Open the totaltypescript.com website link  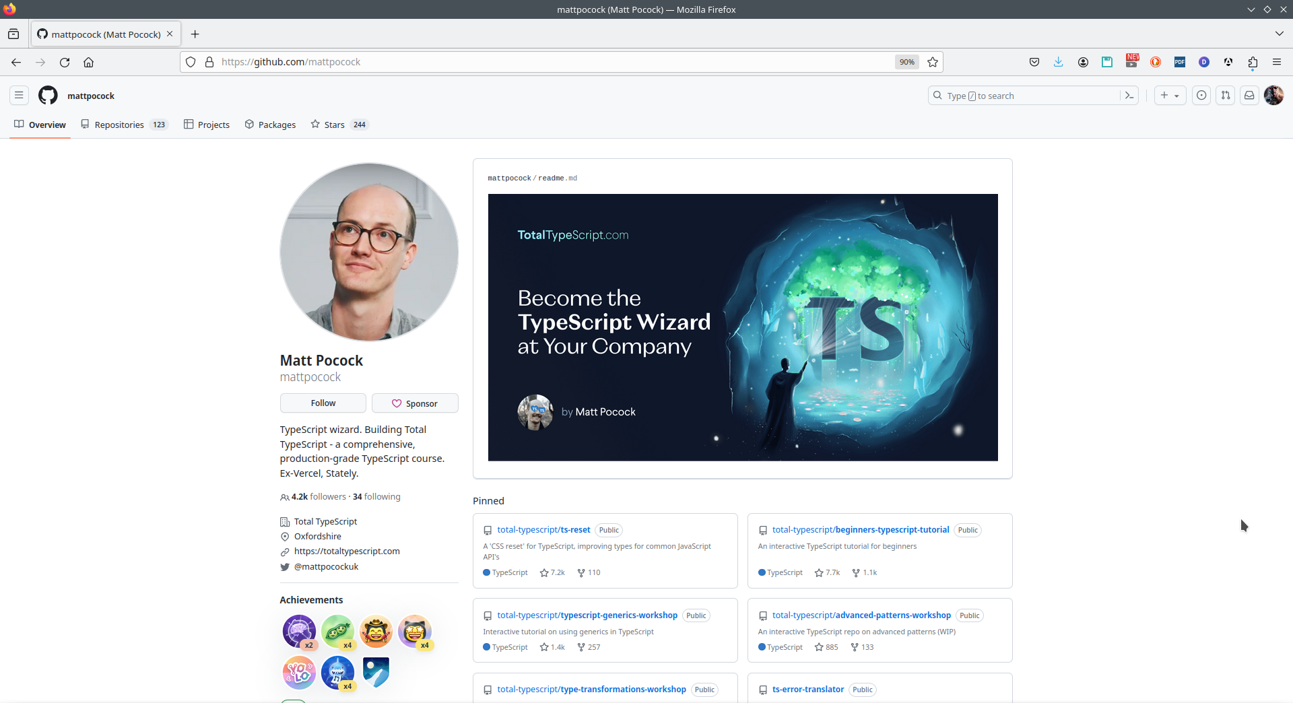pos(347,551)
